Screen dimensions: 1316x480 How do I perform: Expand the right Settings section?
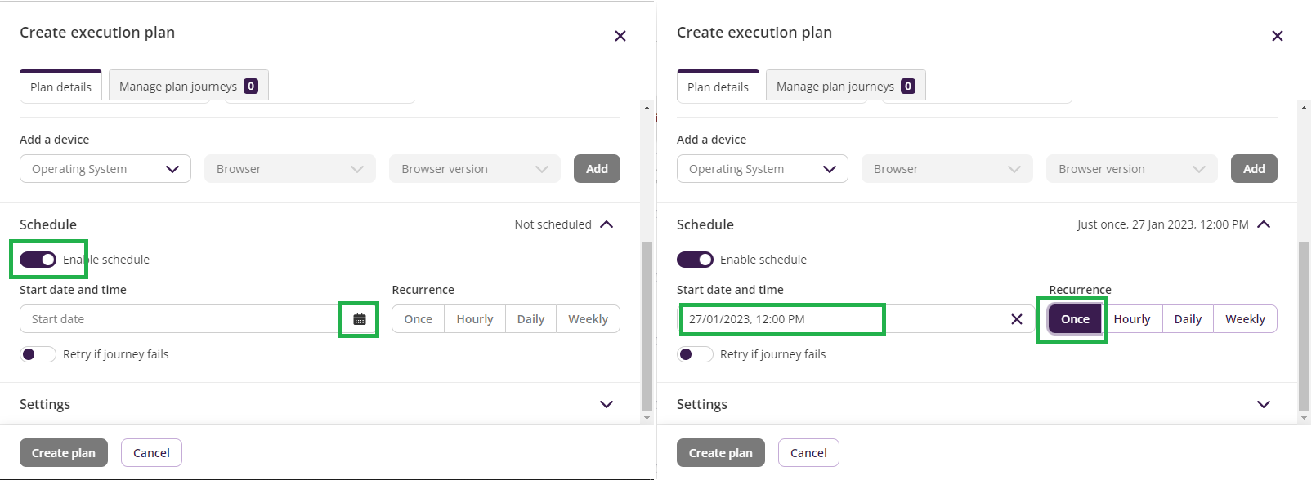coord(1264,404)
